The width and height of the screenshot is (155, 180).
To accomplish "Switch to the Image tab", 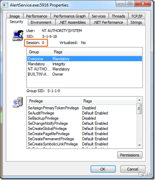I will click(x=15, y=16).
